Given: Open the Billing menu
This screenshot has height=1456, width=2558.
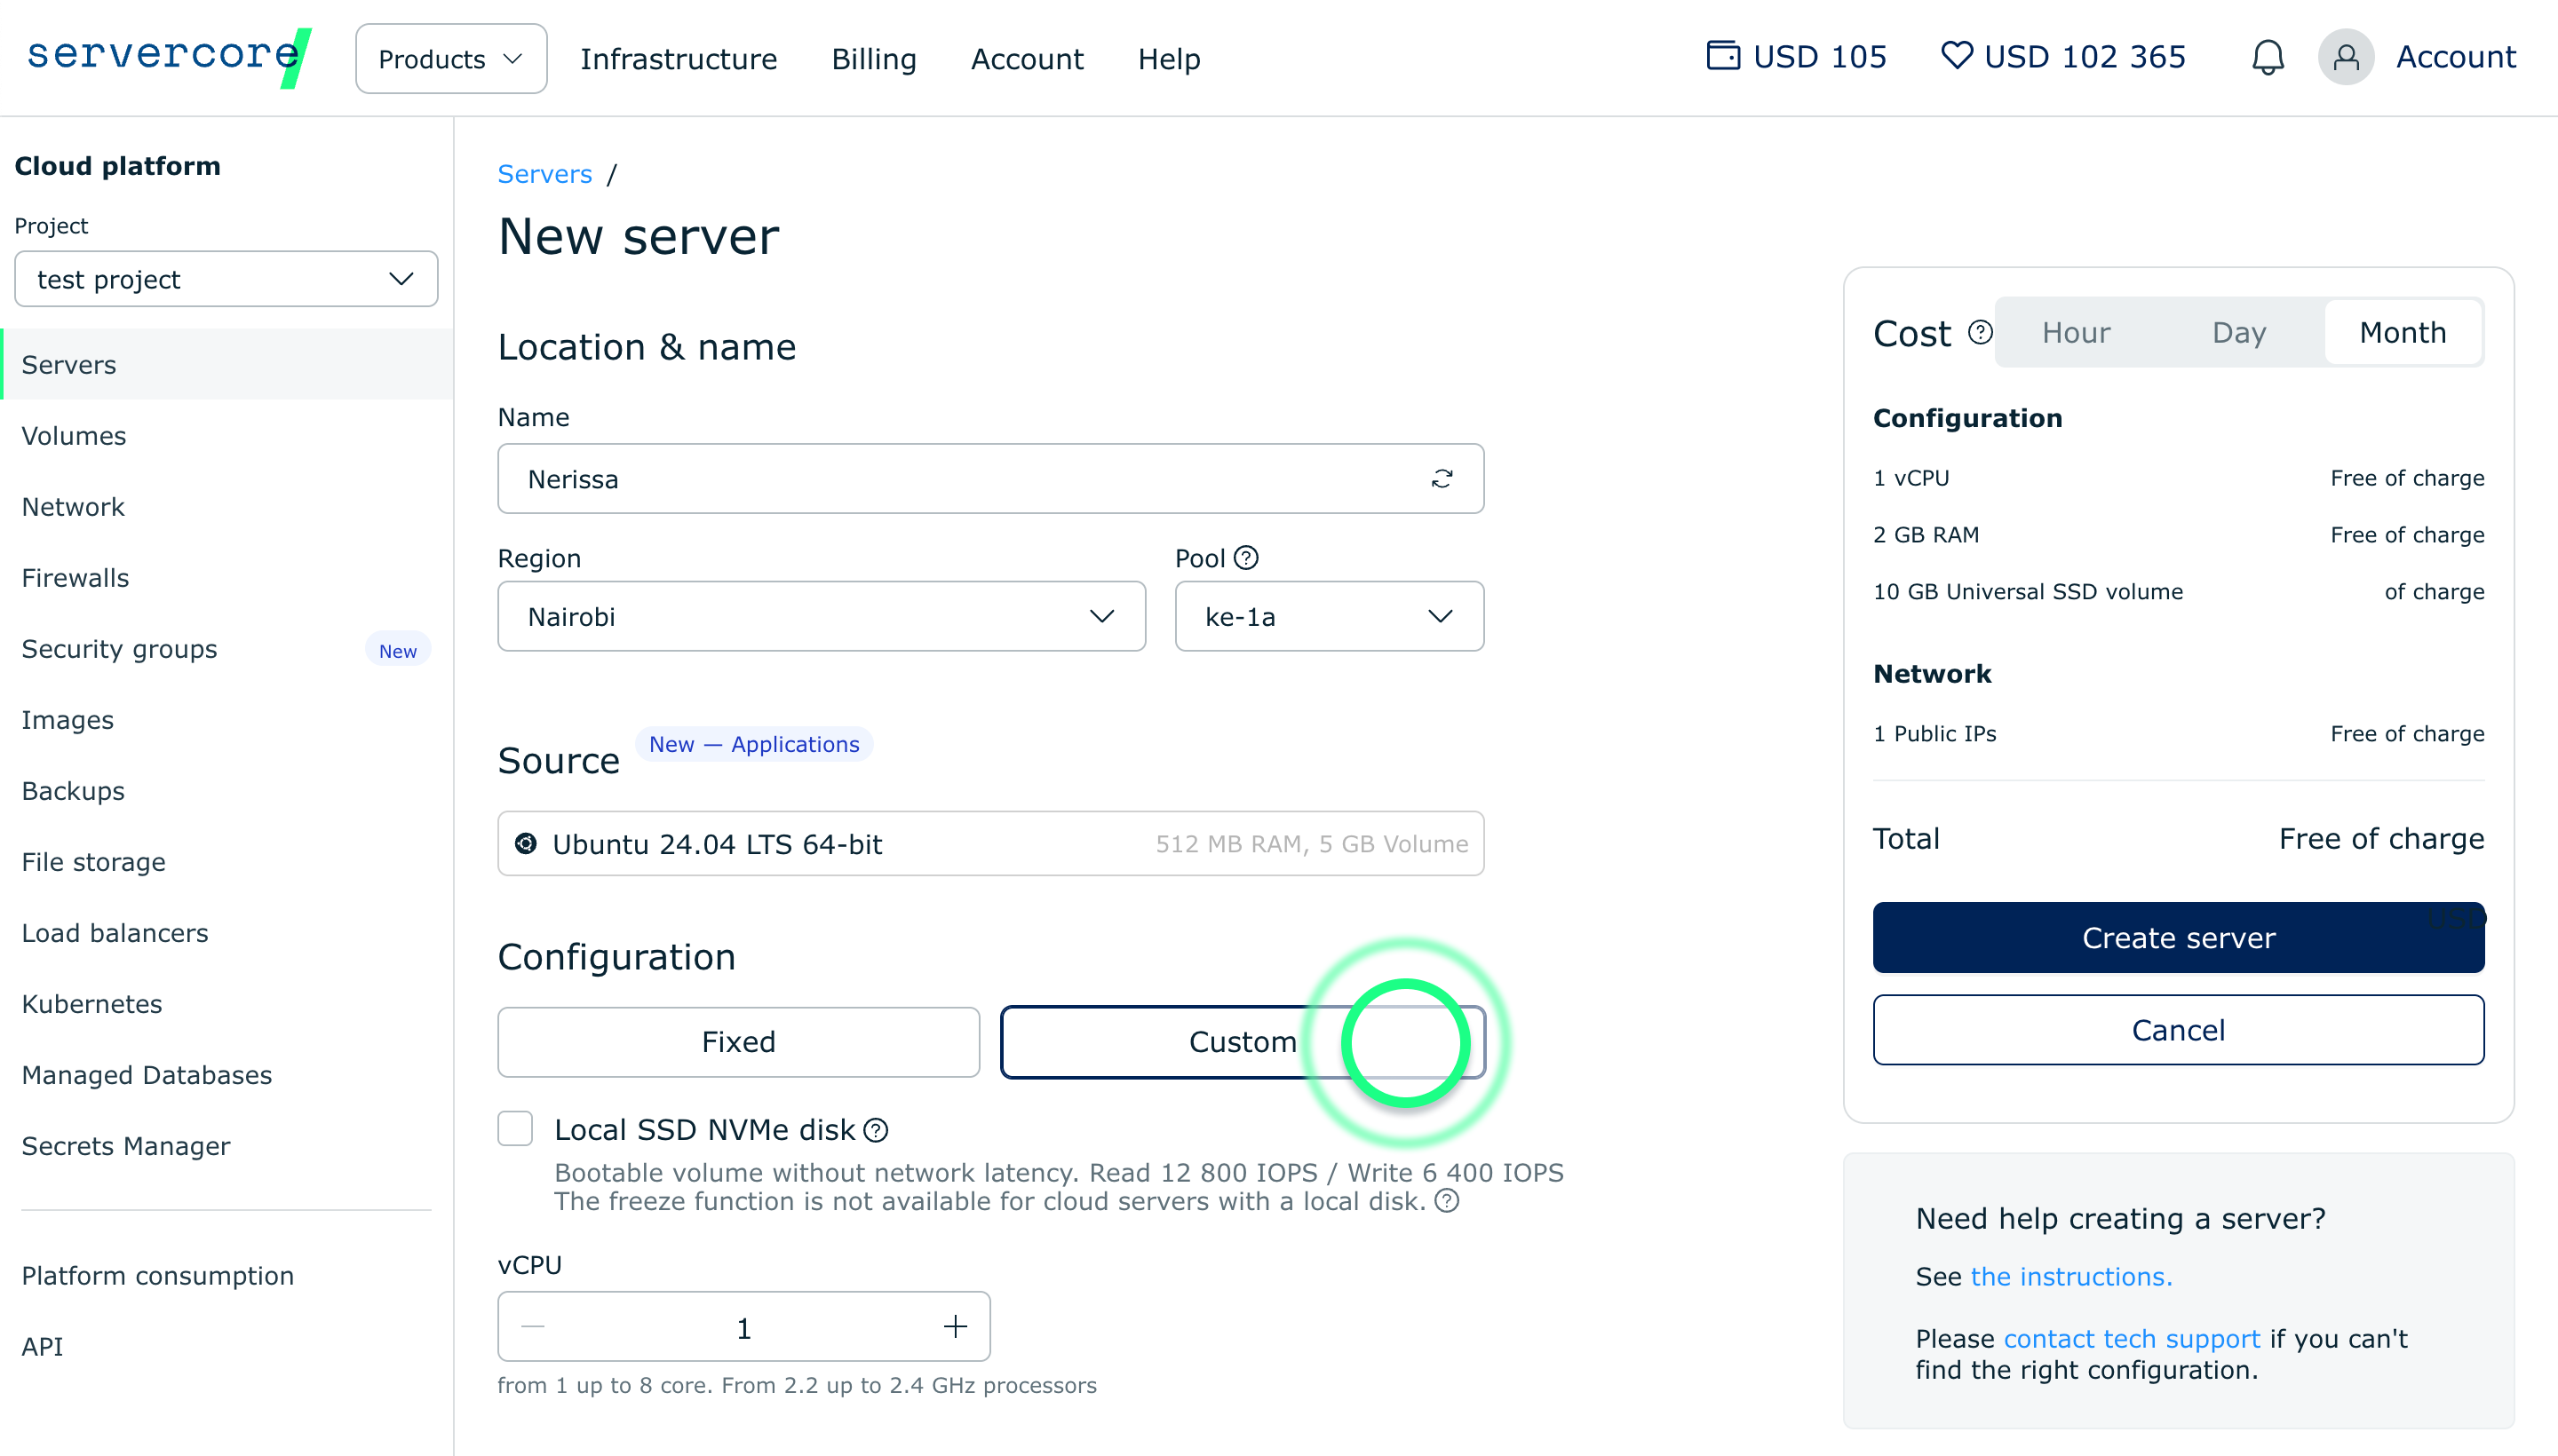Looking at the screenshot, I should [x=873, y=59].
